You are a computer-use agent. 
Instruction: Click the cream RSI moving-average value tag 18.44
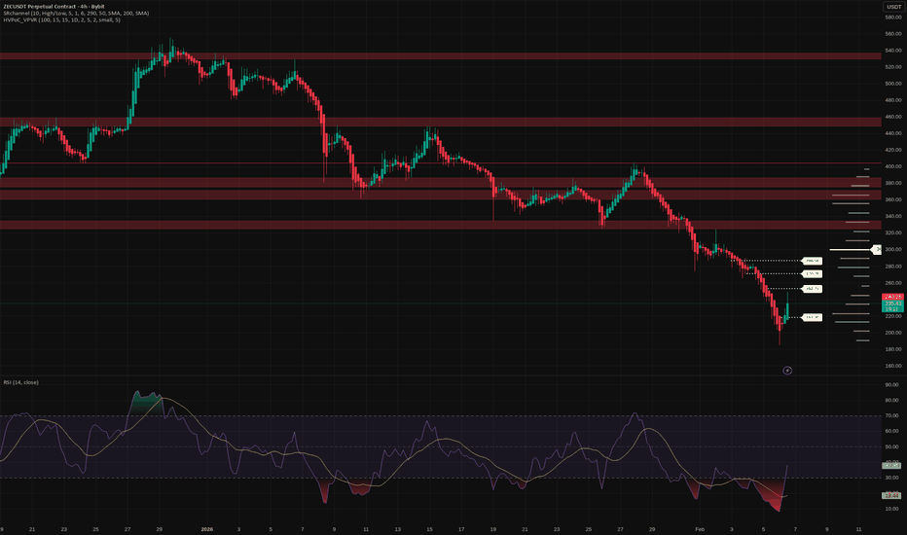(x=893, y=496)
